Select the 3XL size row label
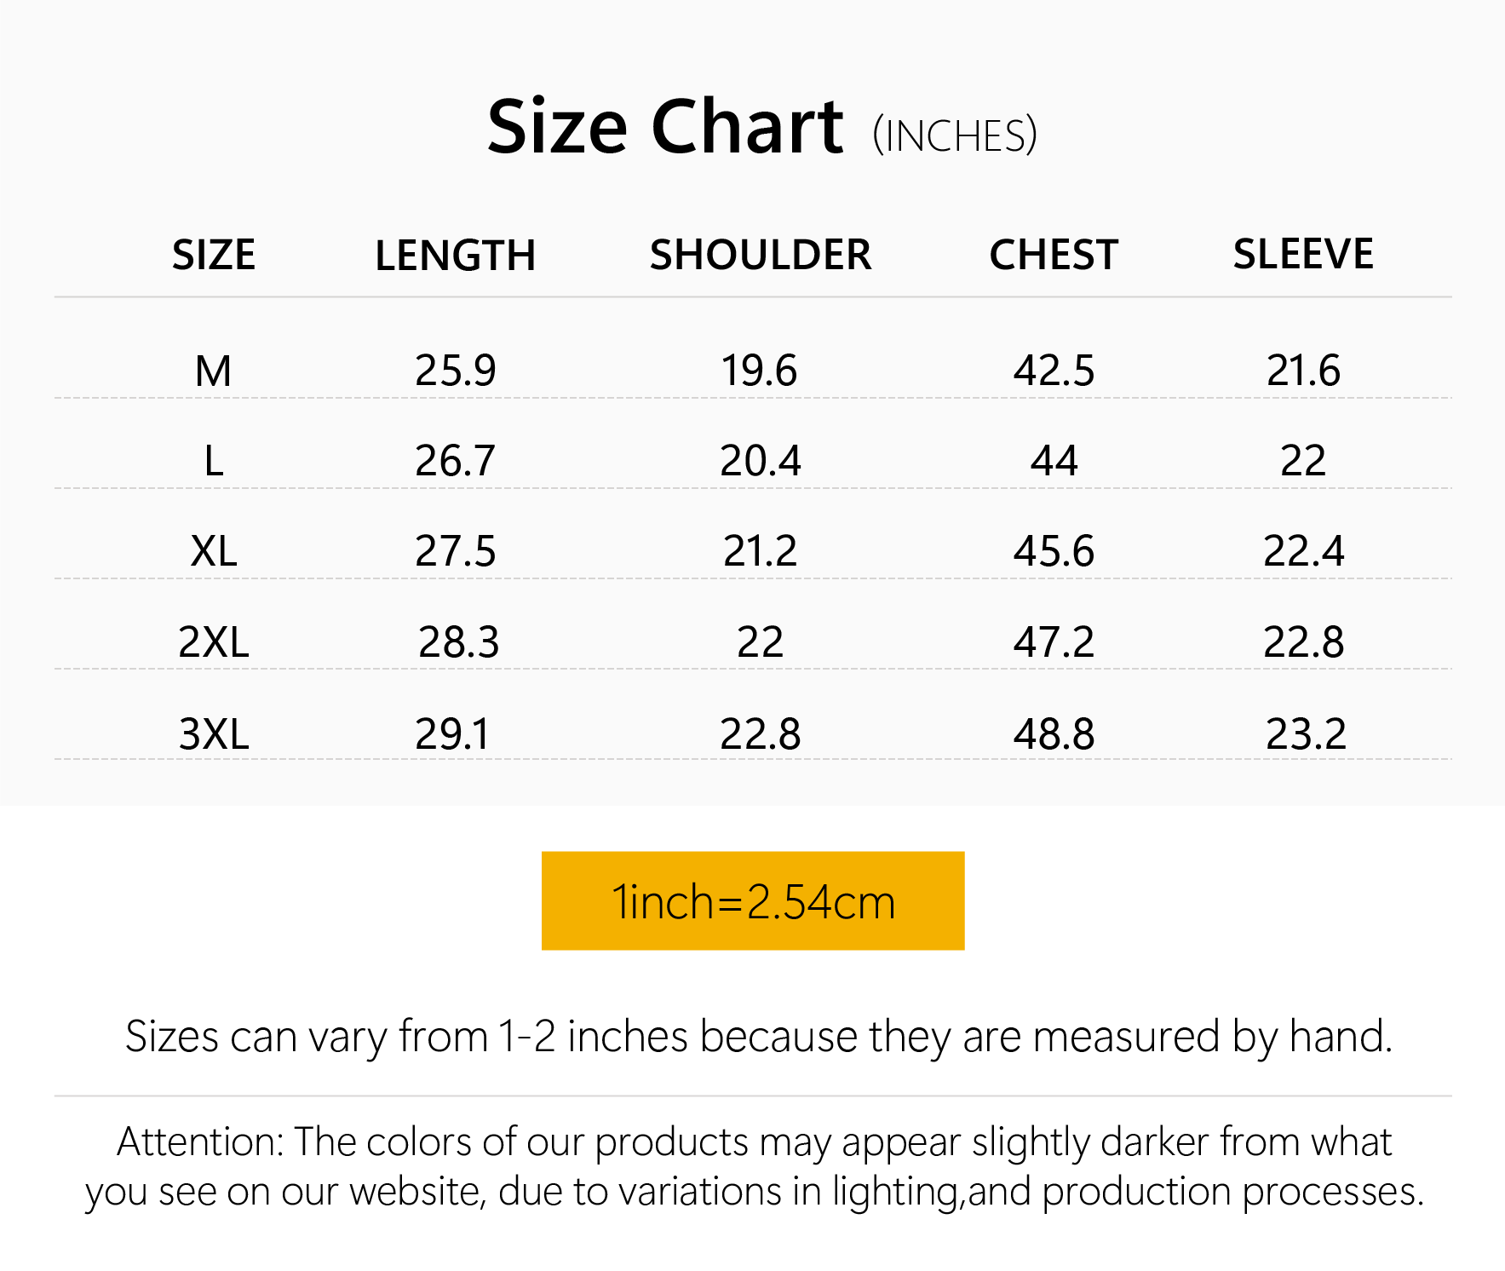This screenshot has height=1271, width=1505. (x=213, y=733)
